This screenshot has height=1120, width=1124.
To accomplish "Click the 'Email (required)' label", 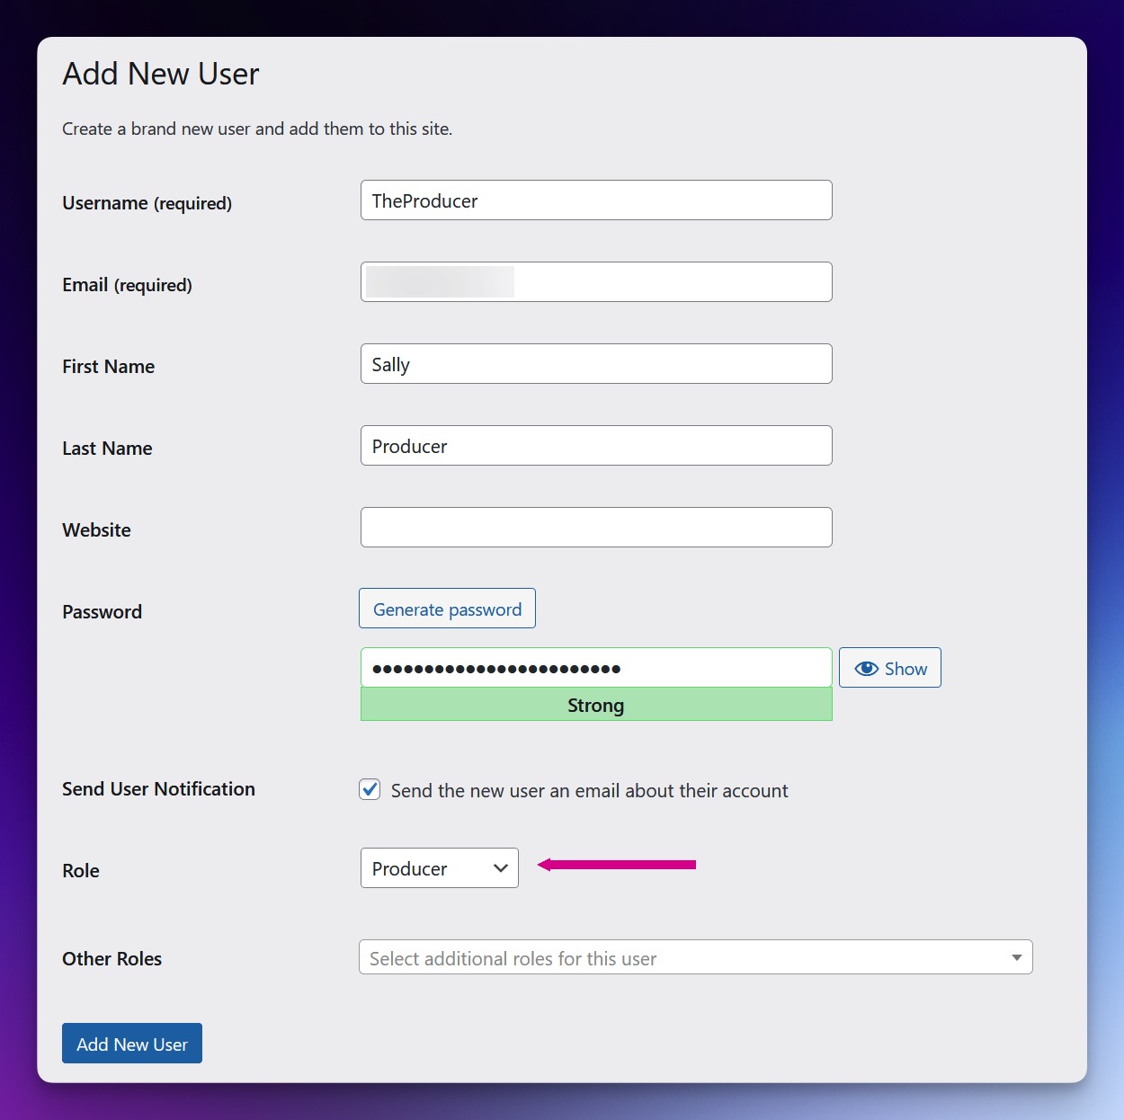I will click(x=127, y=285).
